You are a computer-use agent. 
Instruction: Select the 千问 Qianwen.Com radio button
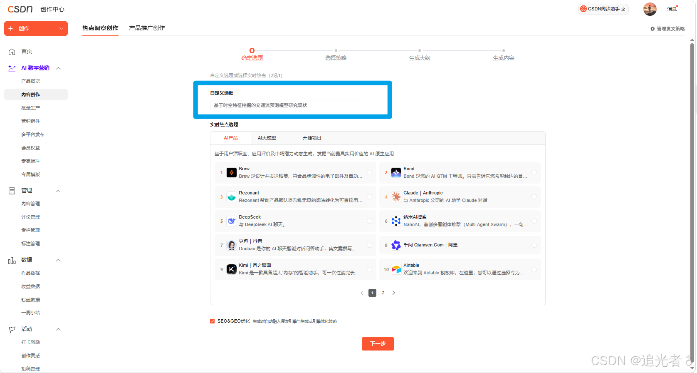(534, 245)
